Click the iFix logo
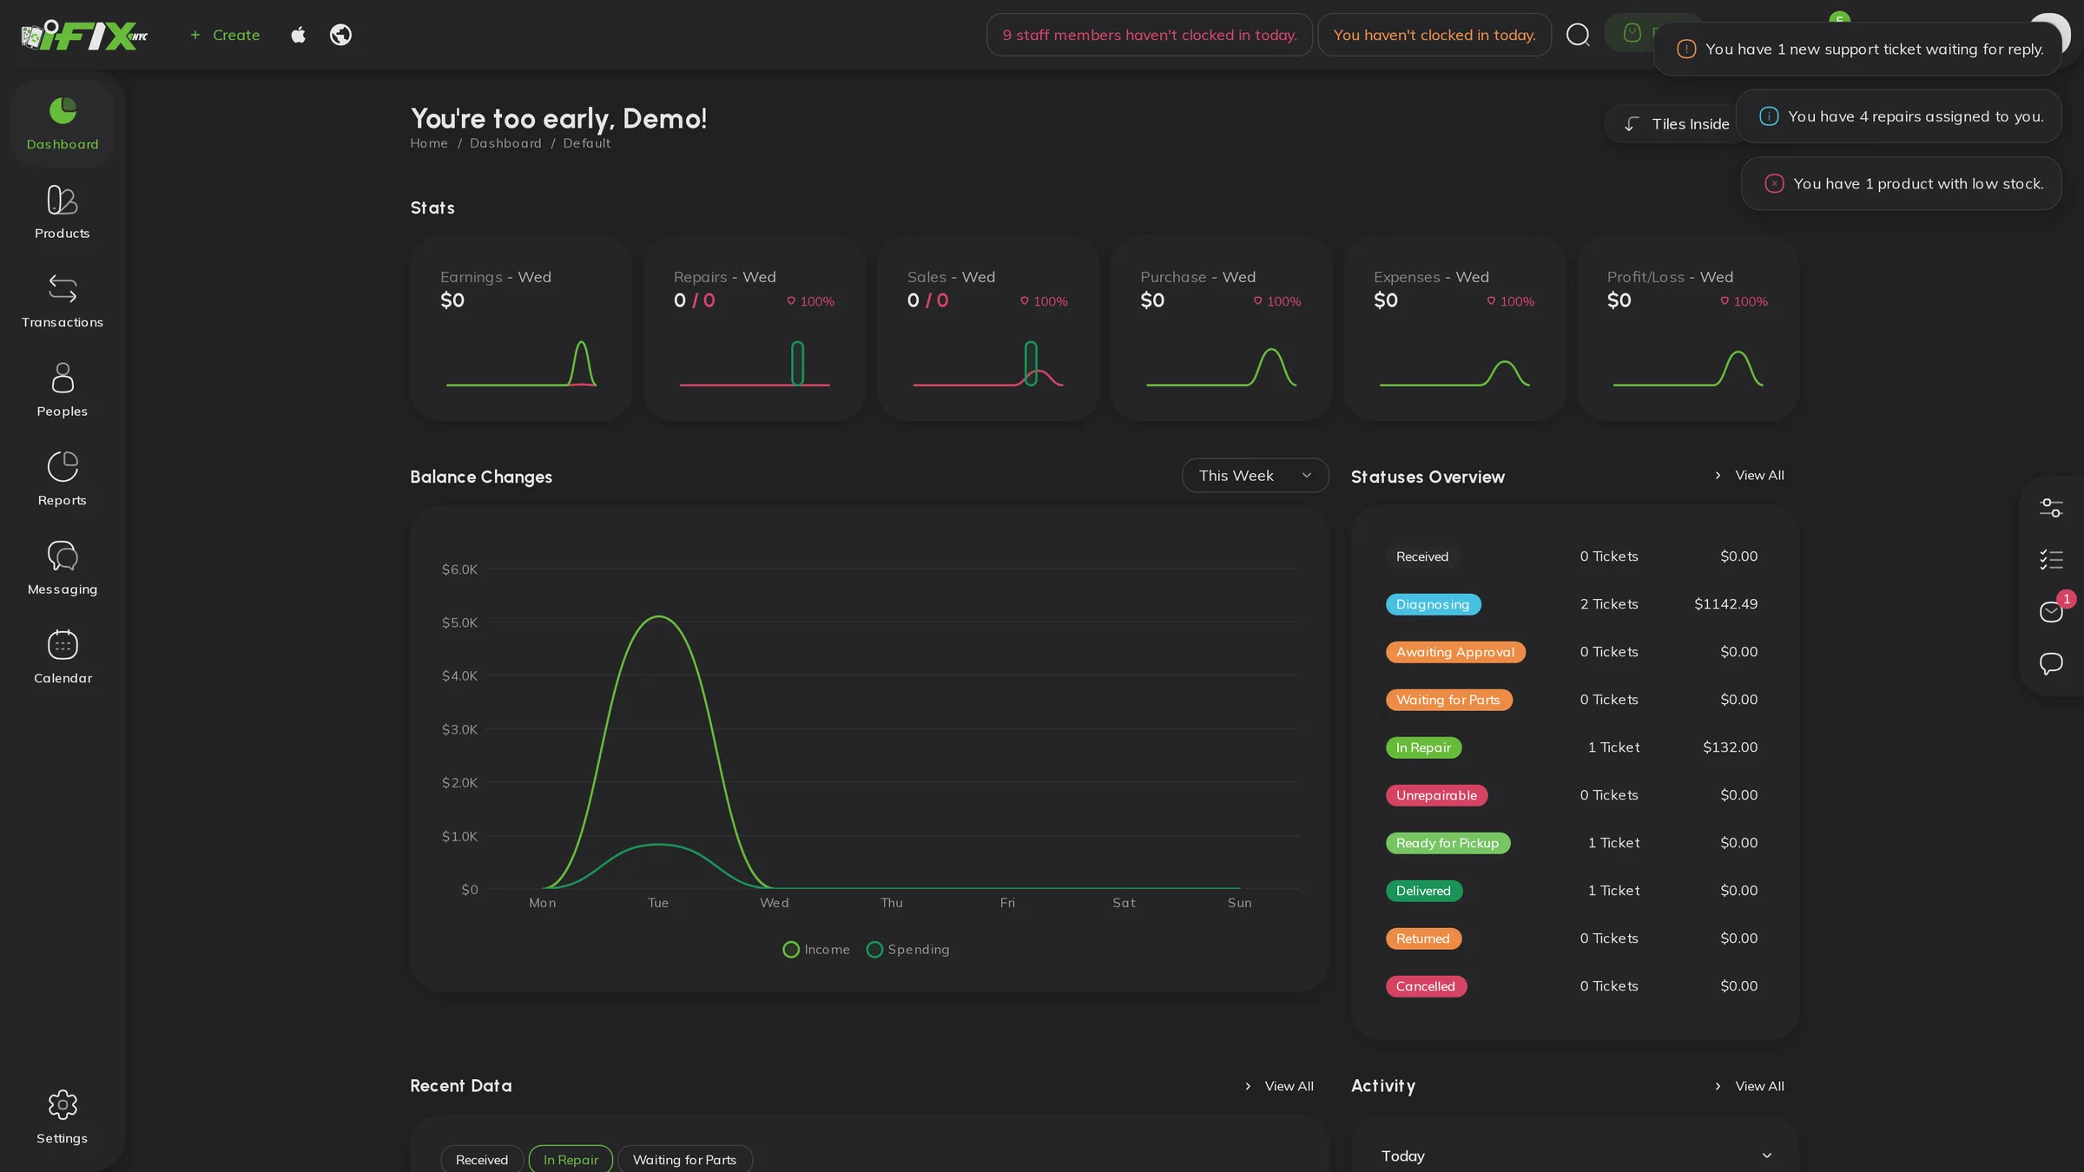This screenshot has height=1172, width=2084. pos(84,35)
